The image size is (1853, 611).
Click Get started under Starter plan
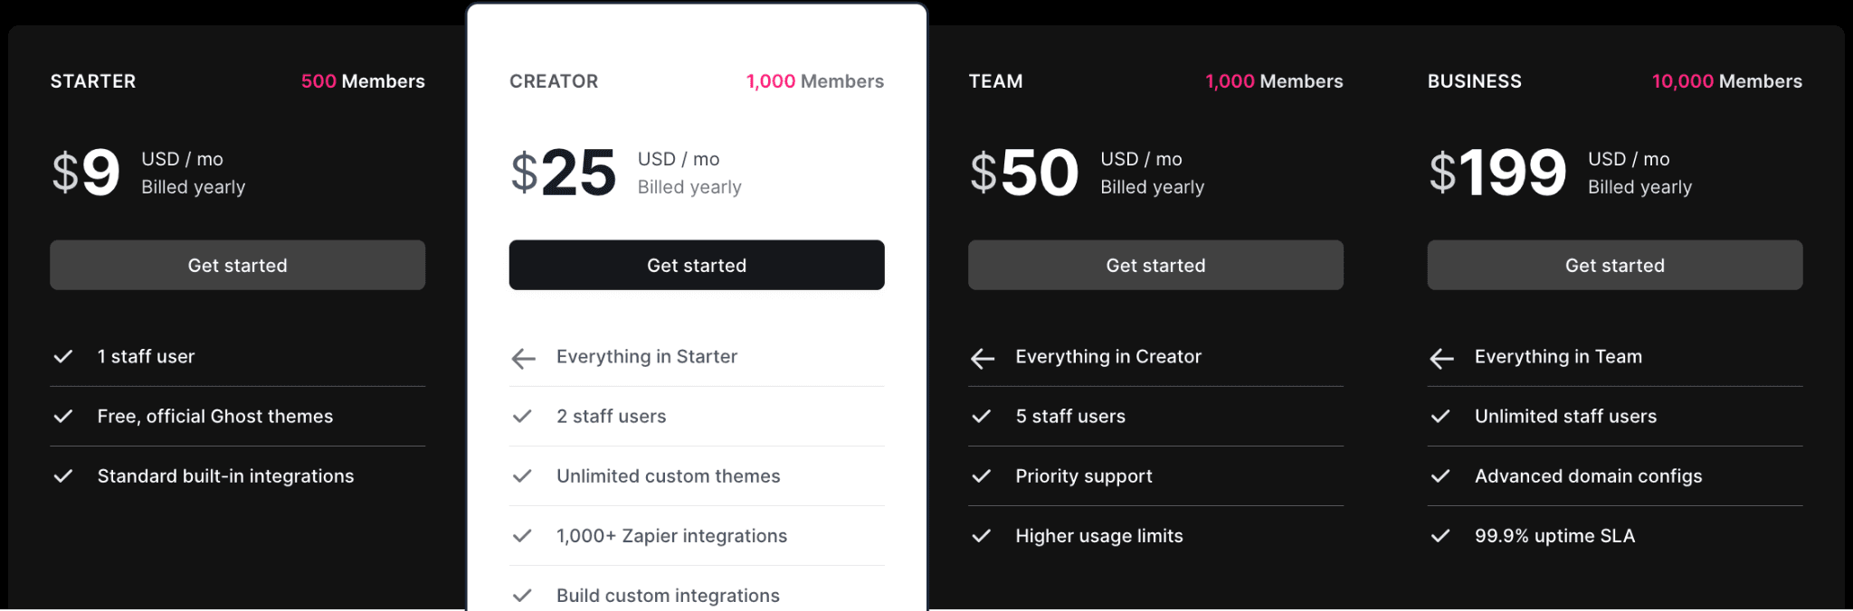point(237,265)
